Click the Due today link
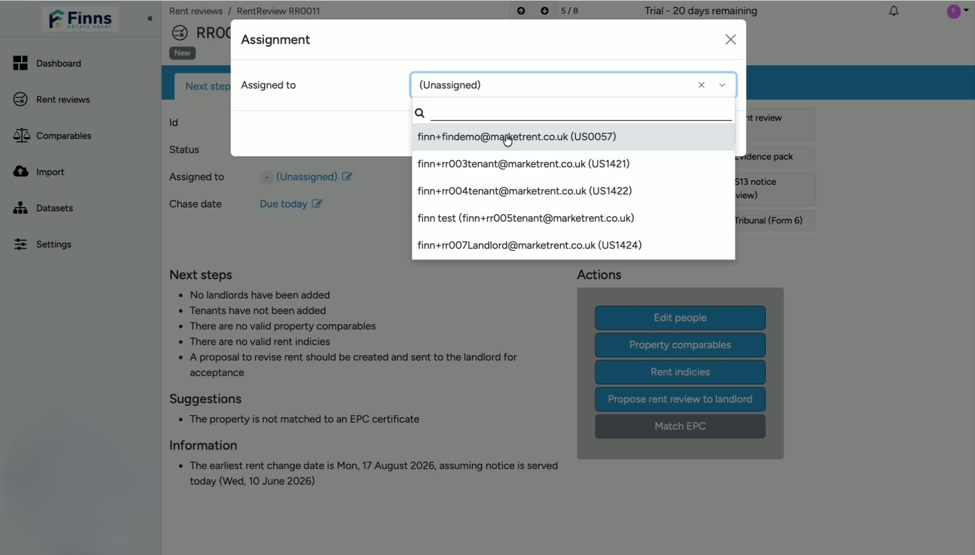975x555 pixels. pyautogui.click(x=284, y=204)
